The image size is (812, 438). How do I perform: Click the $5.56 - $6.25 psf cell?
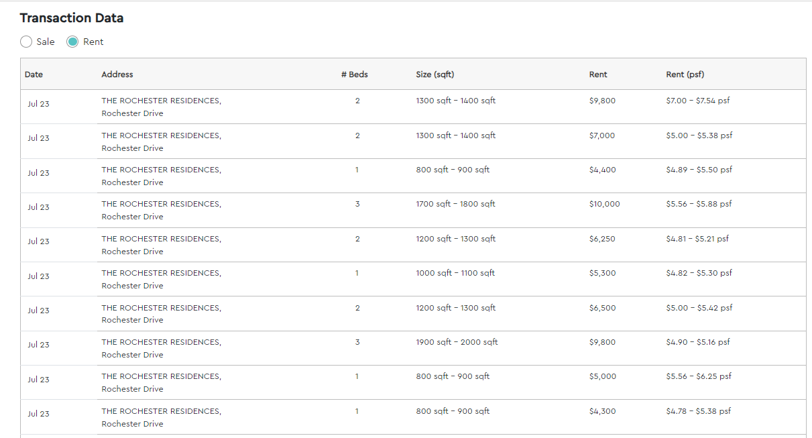click(x=698, y=376)
